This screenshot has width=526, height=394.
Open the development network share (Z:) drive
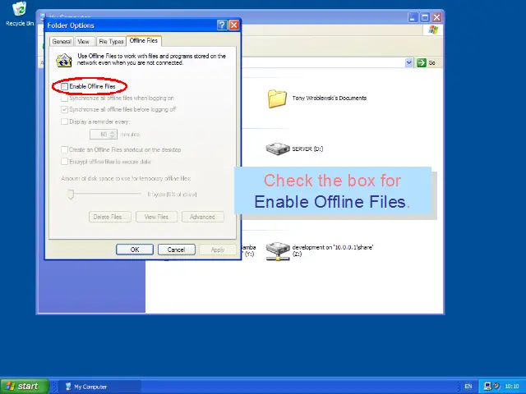point(279,250)
